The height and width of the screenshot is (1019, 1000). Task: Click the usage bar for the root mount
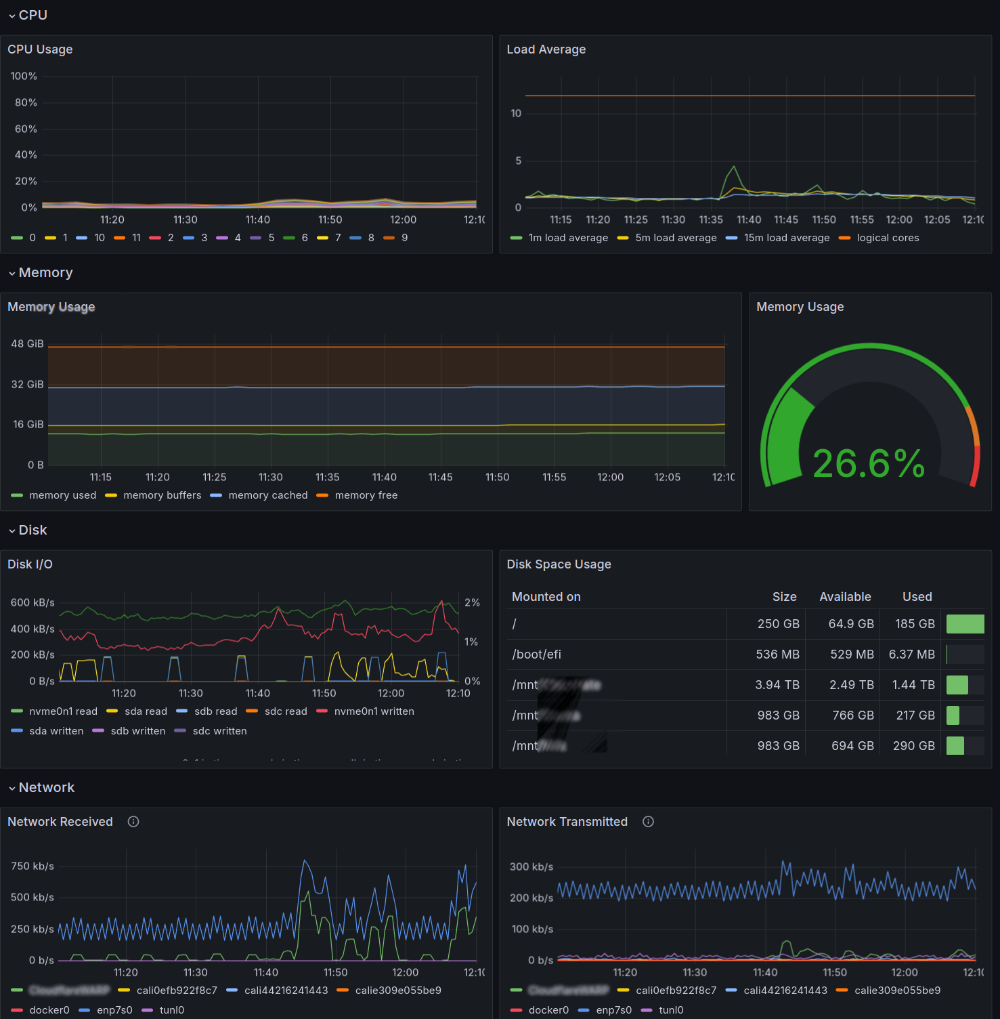coord(965,624)
